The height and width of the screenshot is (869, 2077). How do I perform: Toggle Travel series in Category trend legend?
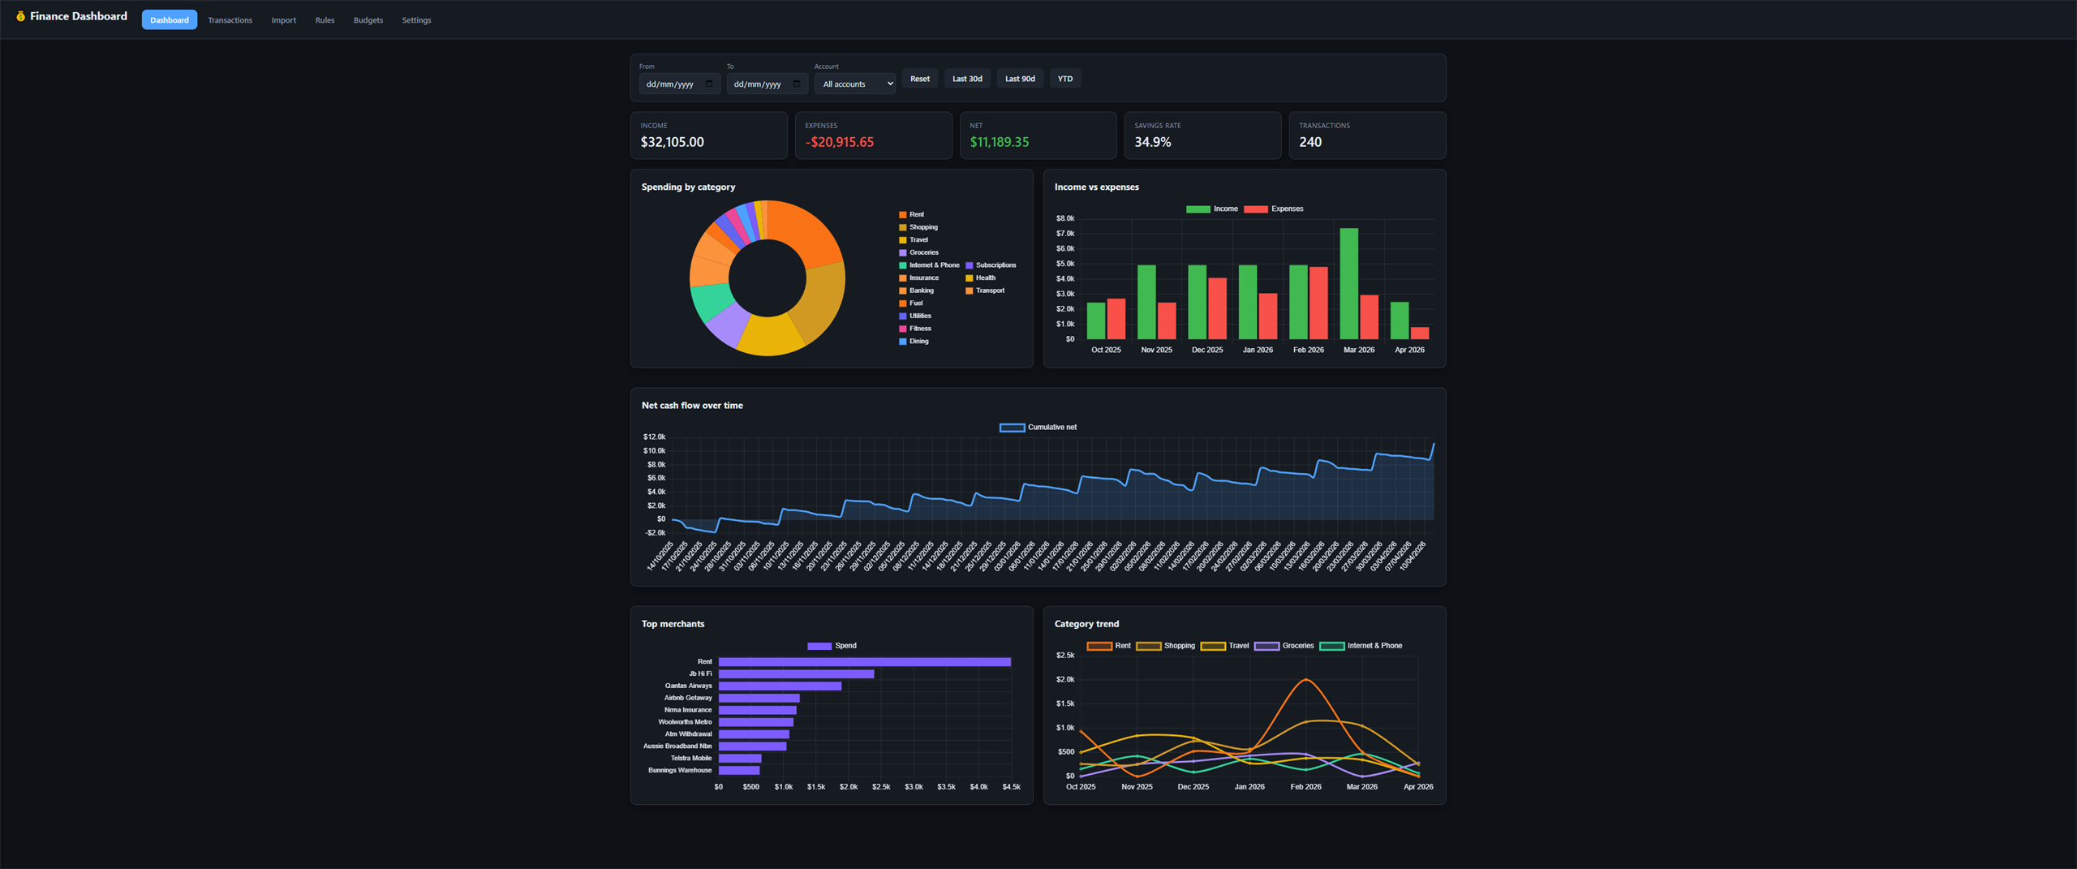coord(1225,646)
